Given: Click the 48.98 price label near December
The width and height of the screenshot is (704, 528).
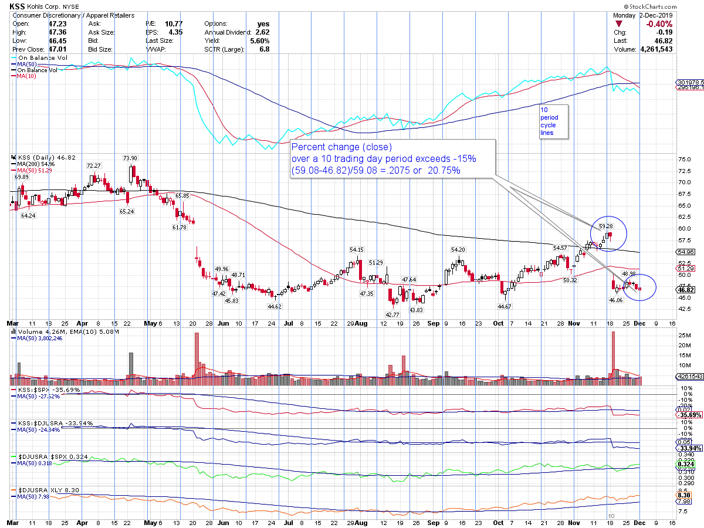Looking at the screenshot, I should tap(629, 274).
